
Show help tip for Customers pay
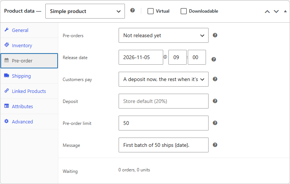(215, 79)
